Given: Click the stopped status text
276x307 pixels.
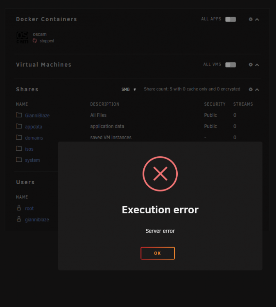Looking at the screenshot, I should (x=47, y=41).
